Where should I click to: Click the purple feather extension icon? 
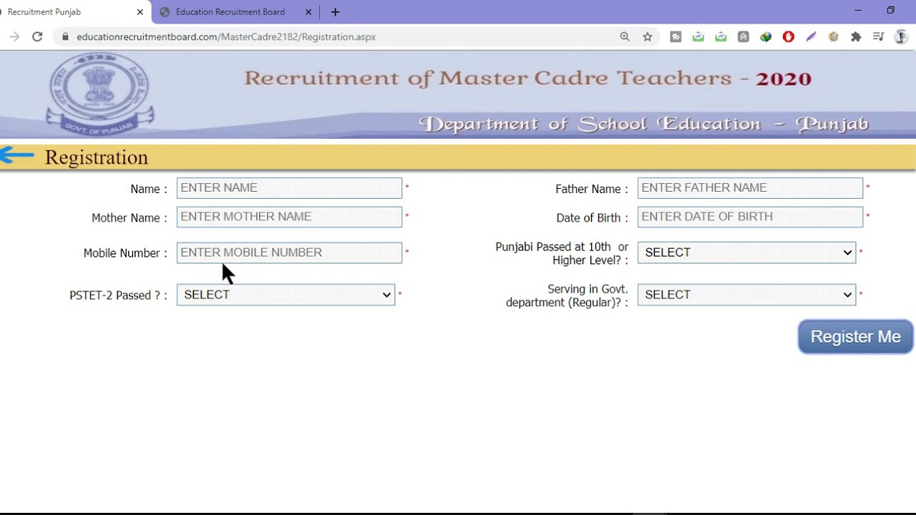811,36
